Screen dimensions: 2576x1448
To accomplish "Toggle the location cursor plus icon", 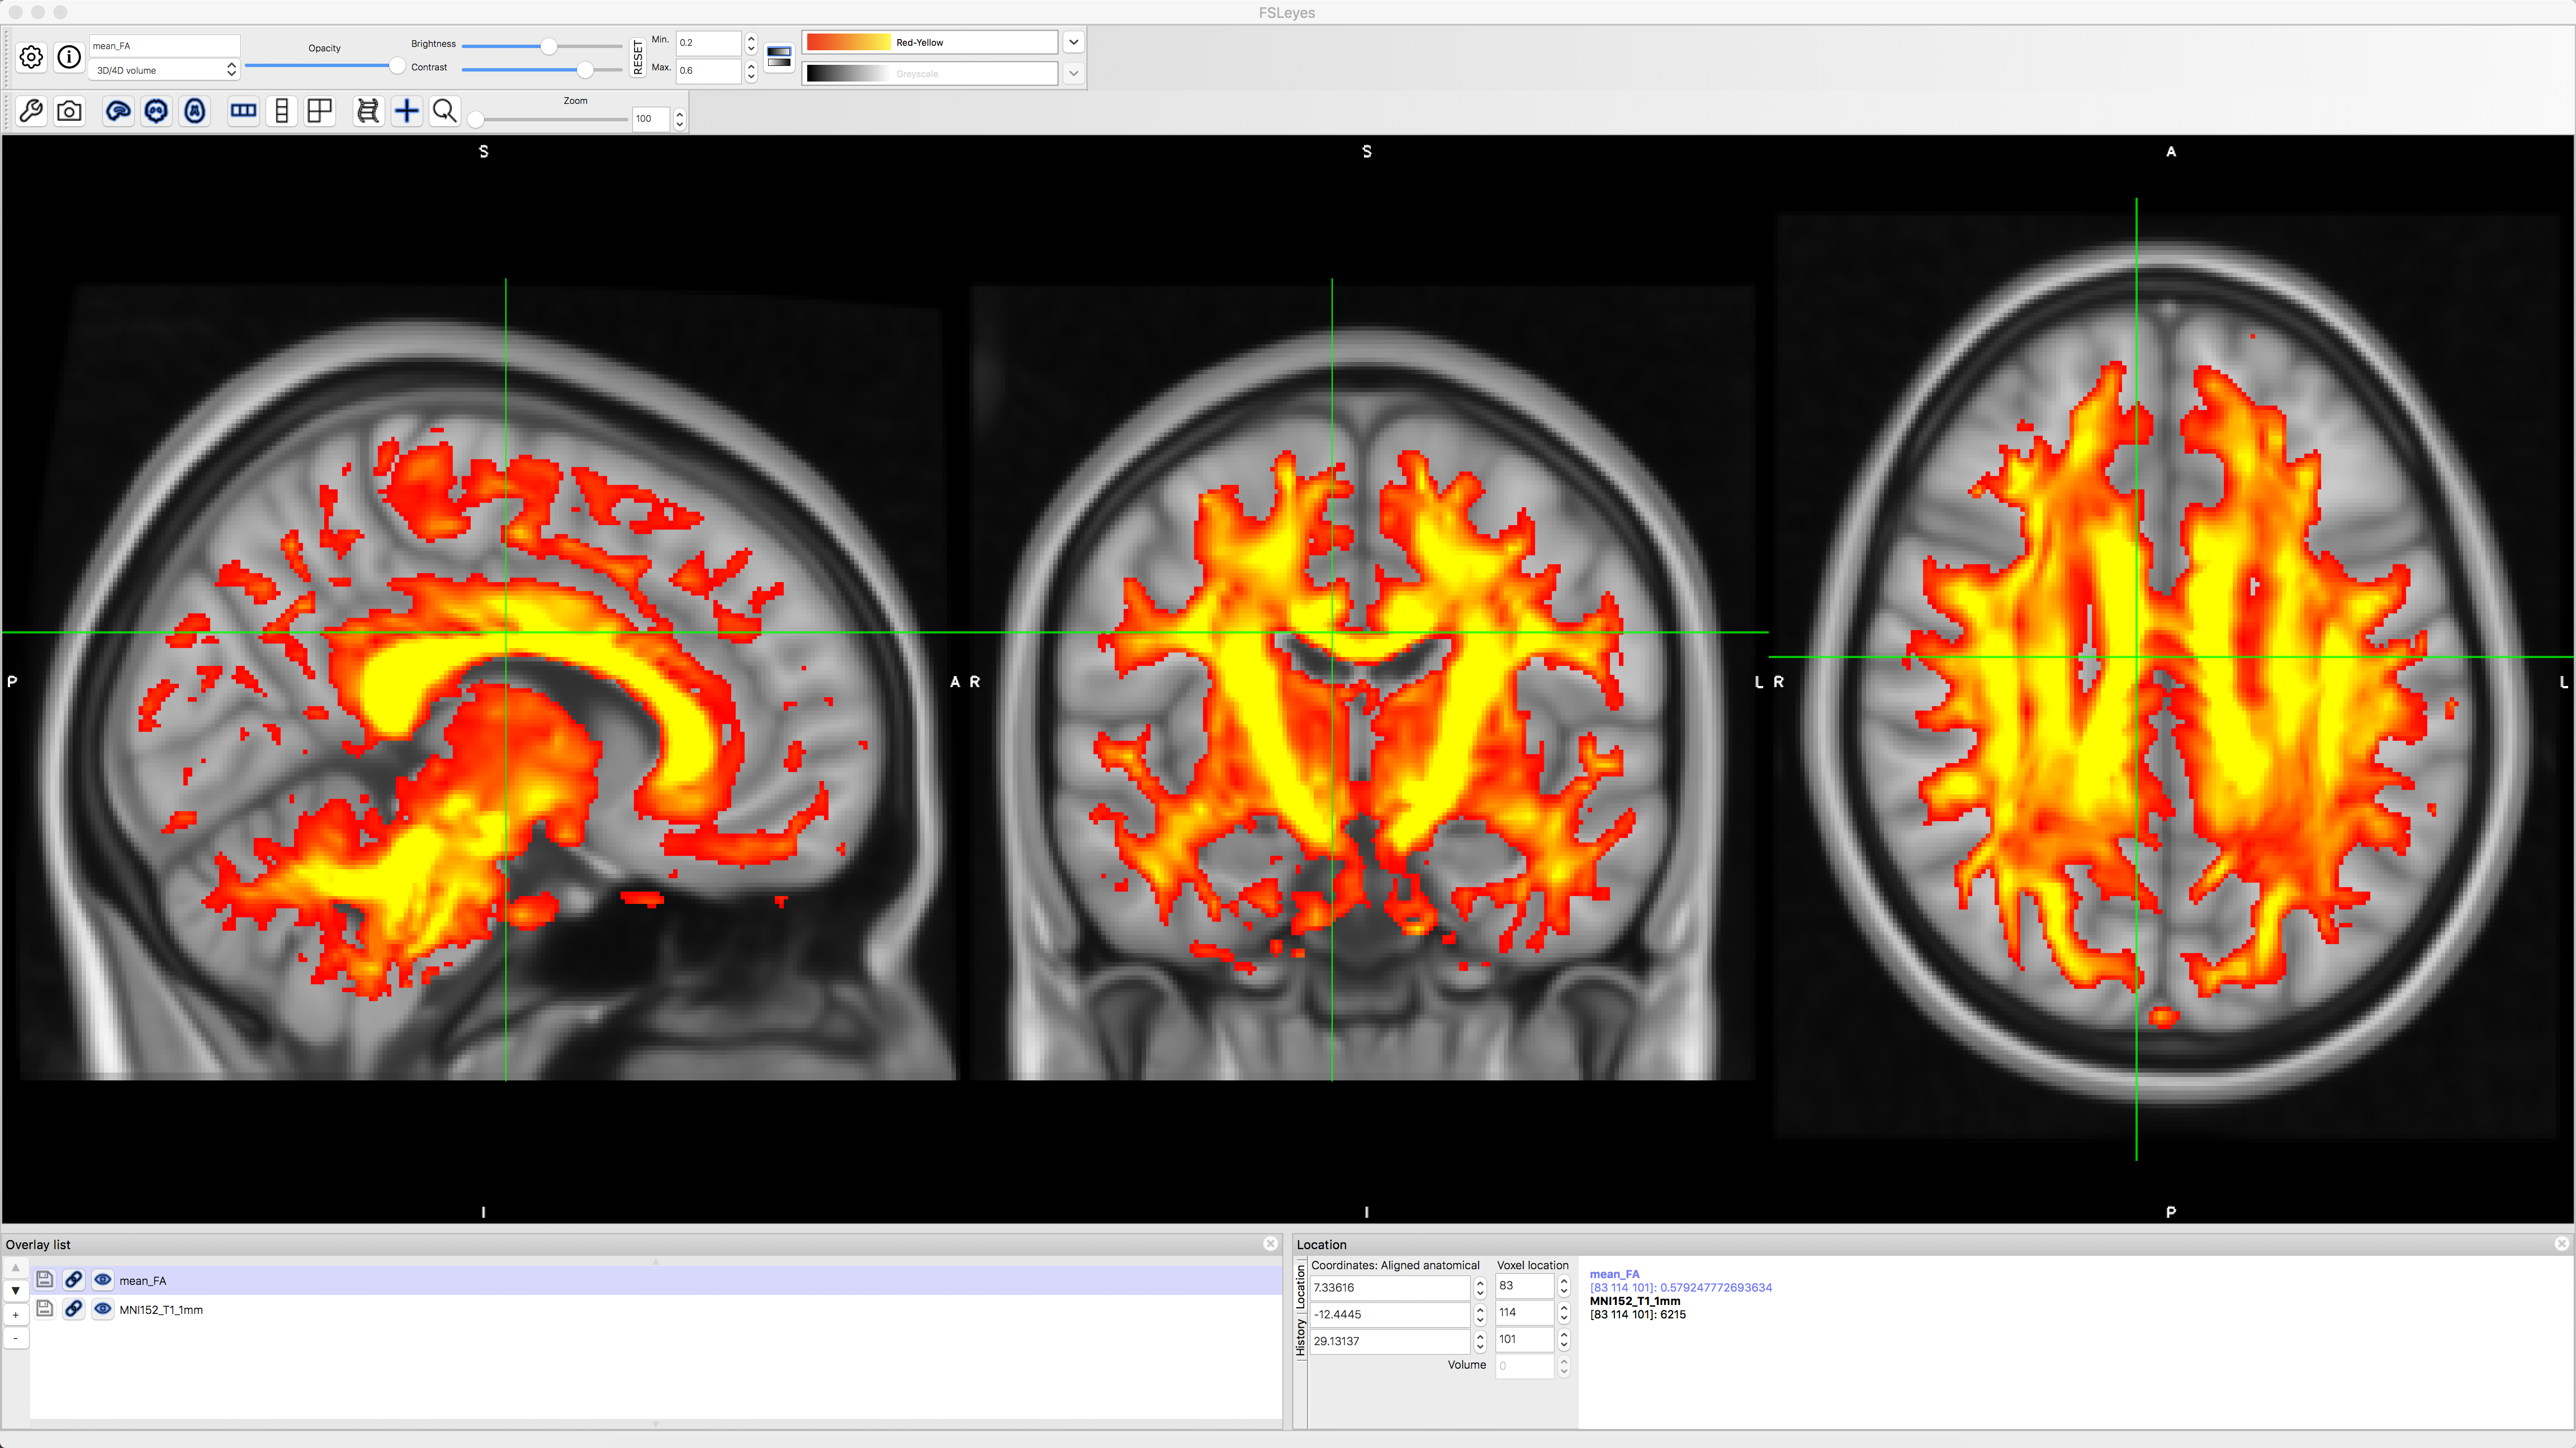I will [407, 111].
